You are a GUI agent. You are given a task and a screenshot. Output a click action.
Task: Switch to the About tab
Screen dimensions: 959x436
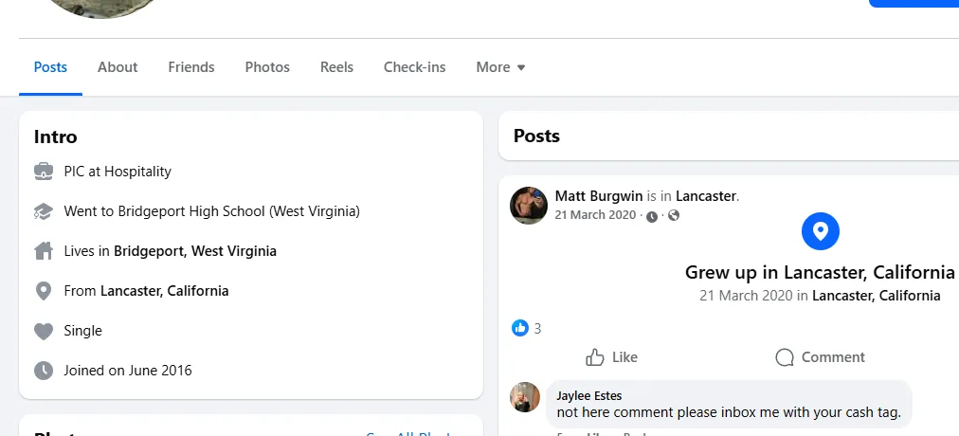118,67
